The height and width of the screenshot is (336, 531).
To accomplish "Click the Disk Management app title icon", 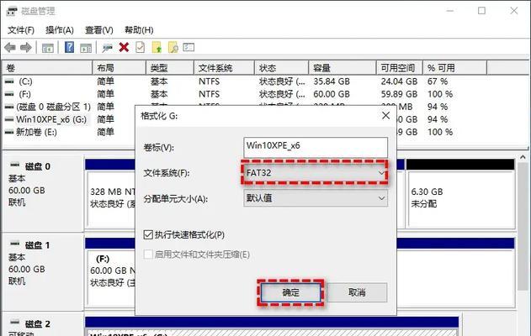I will click(12, 11).
